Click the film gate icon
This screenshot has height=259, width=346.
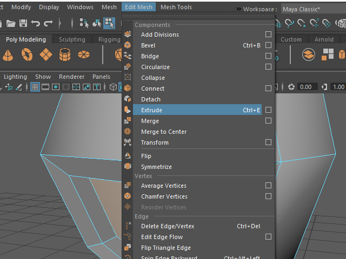tap(45, 87)
